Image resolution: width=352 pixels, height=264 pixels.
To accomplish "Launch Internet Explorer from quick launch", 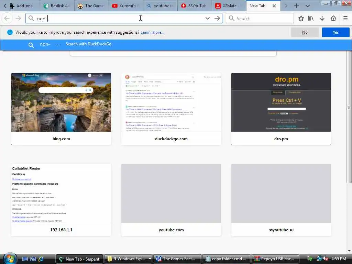I will [x=41, y=259].
